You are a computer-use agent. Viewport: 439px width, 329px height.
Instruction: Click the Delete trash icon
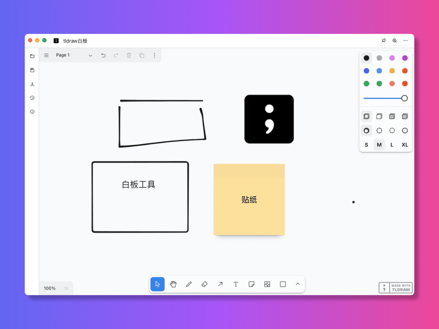pyautogui.click(x=129, y=55)
